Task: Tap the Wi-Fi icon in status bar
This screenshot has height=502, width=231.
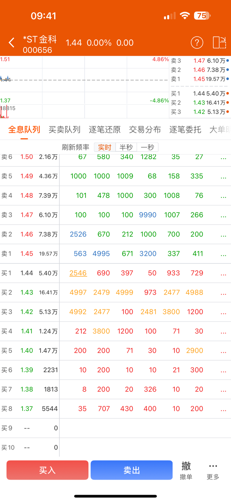Action: (x=185, y=16)
